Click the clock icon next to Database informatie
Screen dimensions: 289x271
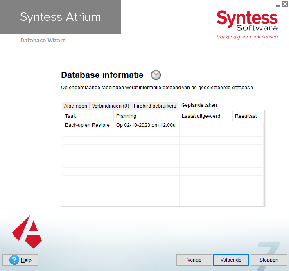click(x=156, y=75)
